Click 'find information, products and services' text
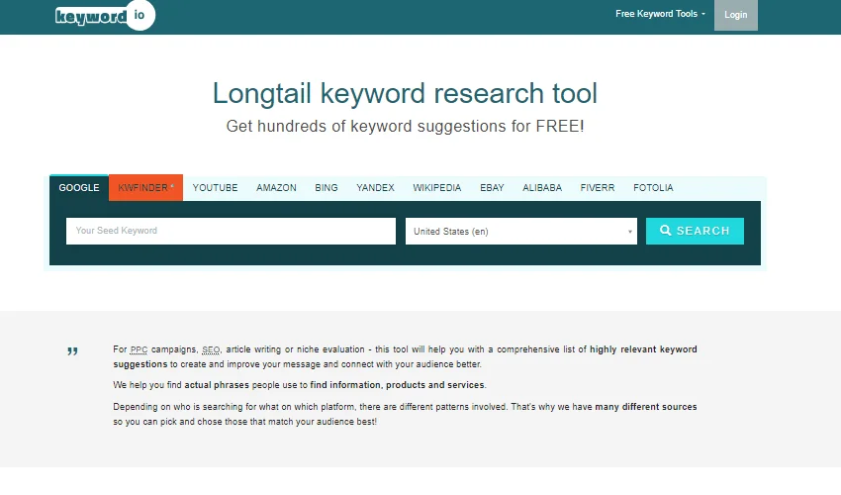This screenshot has height=495, width=841. 397,385
